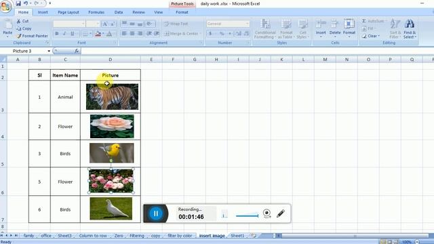The height and width of the screenshot is (244, 434).
Task: Switch to the 'family' sheet
Action: tap(28, 236)
